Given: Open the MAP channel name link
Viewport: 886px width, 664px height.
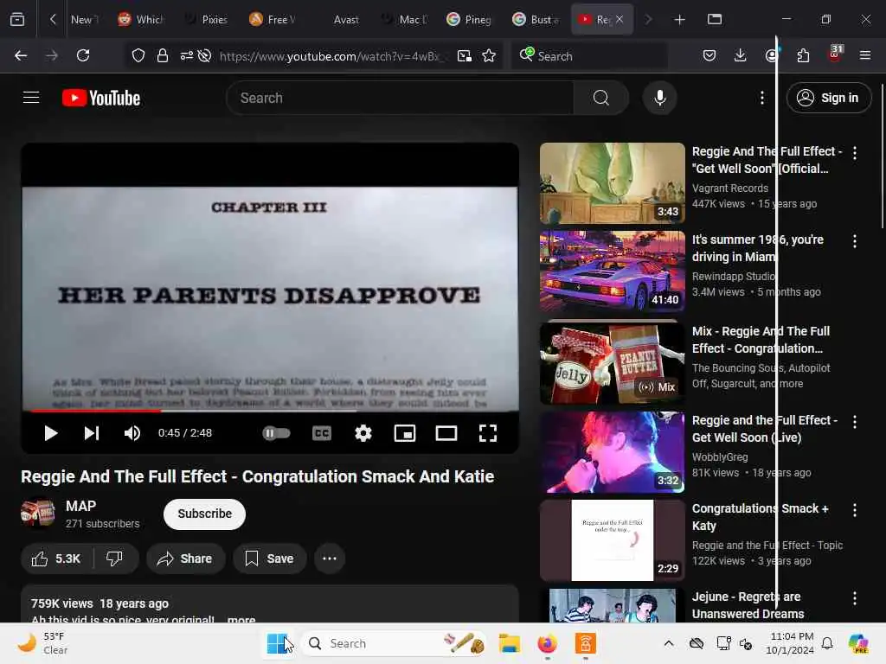Looking at the screenshot, I should pyautogui.click(x=80, y=506).
